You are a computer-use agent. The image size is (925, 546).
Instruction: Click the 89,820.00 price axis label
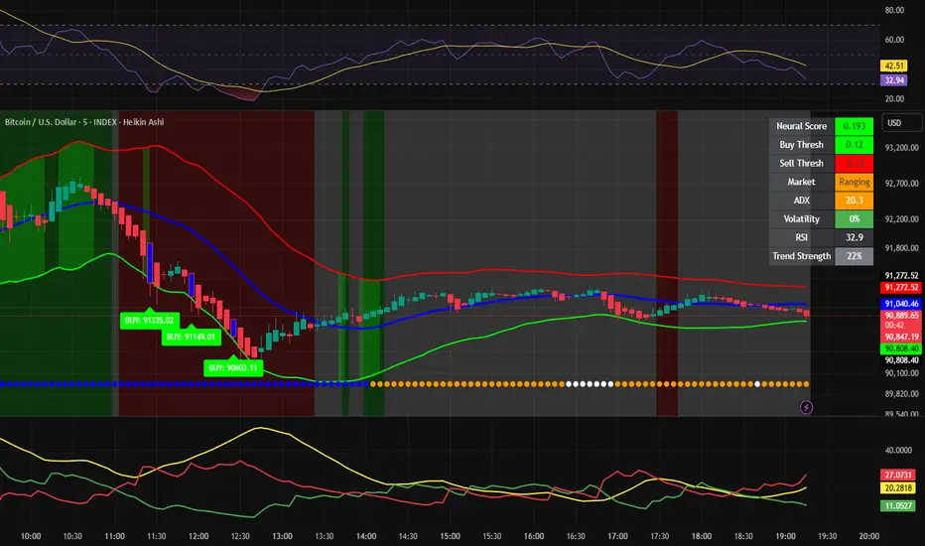[901, 394]
